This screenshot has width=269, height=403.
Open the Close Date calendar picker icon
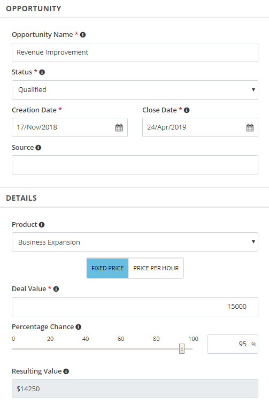coord(250,127)
